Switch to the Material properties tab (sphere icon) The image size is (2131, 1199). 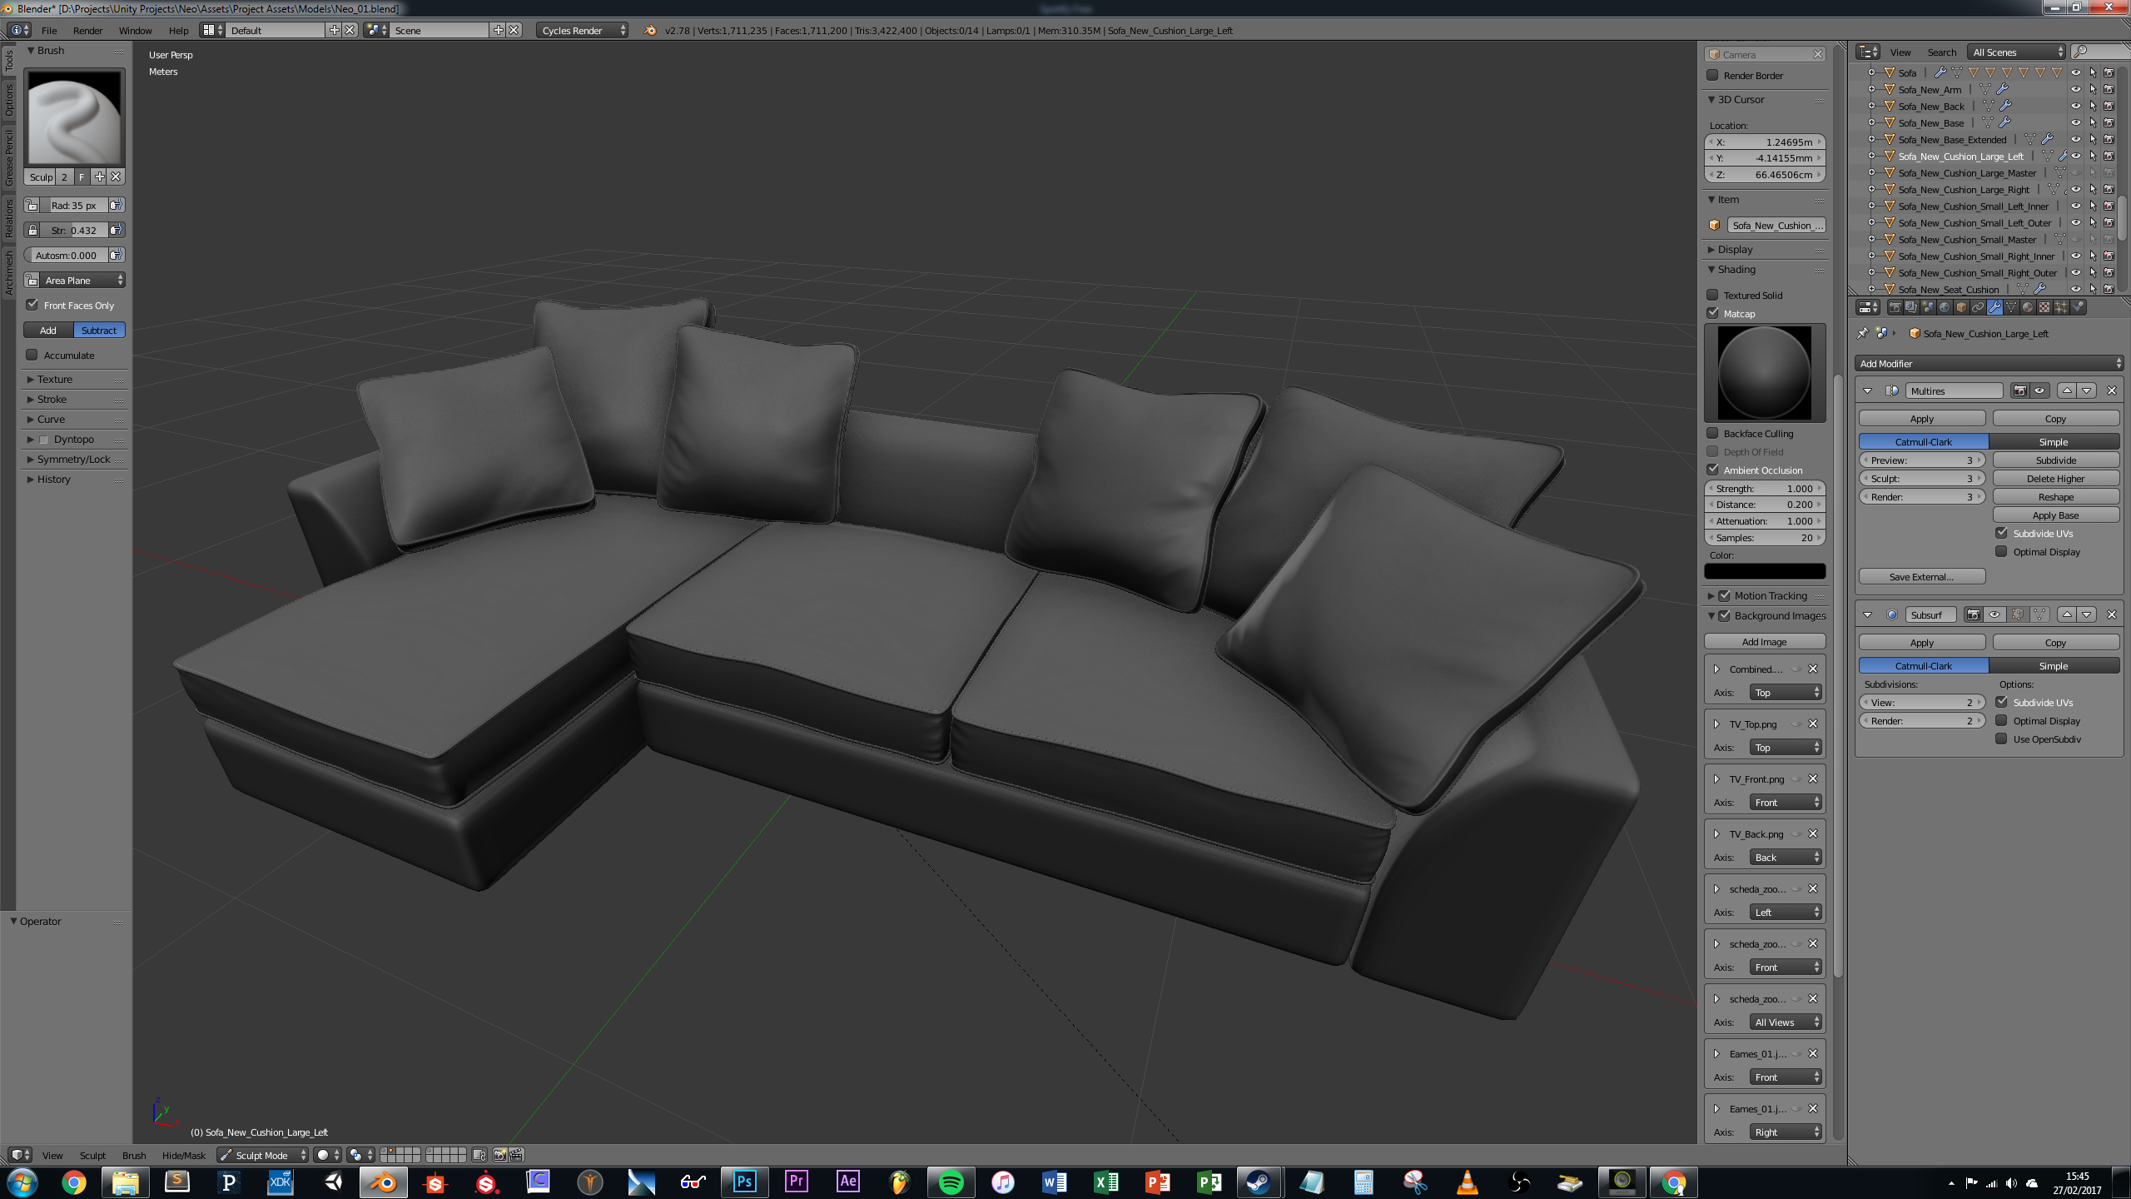coord(2029,307)
